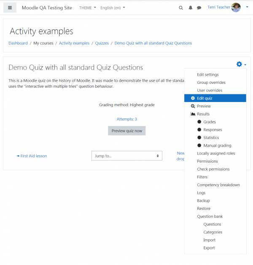Open the quiz actions gear menu
The width and height of the screenshot is (253, 265).
(x=241, y=64)
